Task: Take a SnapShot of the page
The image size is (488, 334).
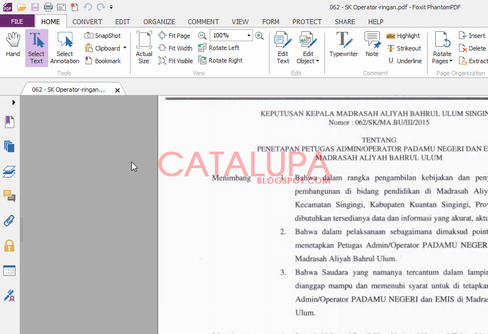Action: pos(103,36)
